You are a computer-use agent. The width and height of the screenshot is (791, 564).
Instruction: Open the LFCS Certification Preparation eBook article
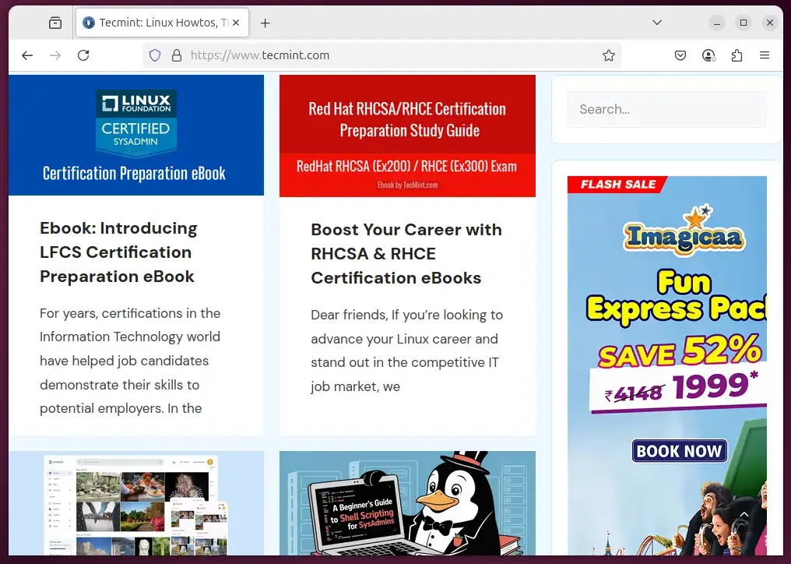click(x=118, y=252)
